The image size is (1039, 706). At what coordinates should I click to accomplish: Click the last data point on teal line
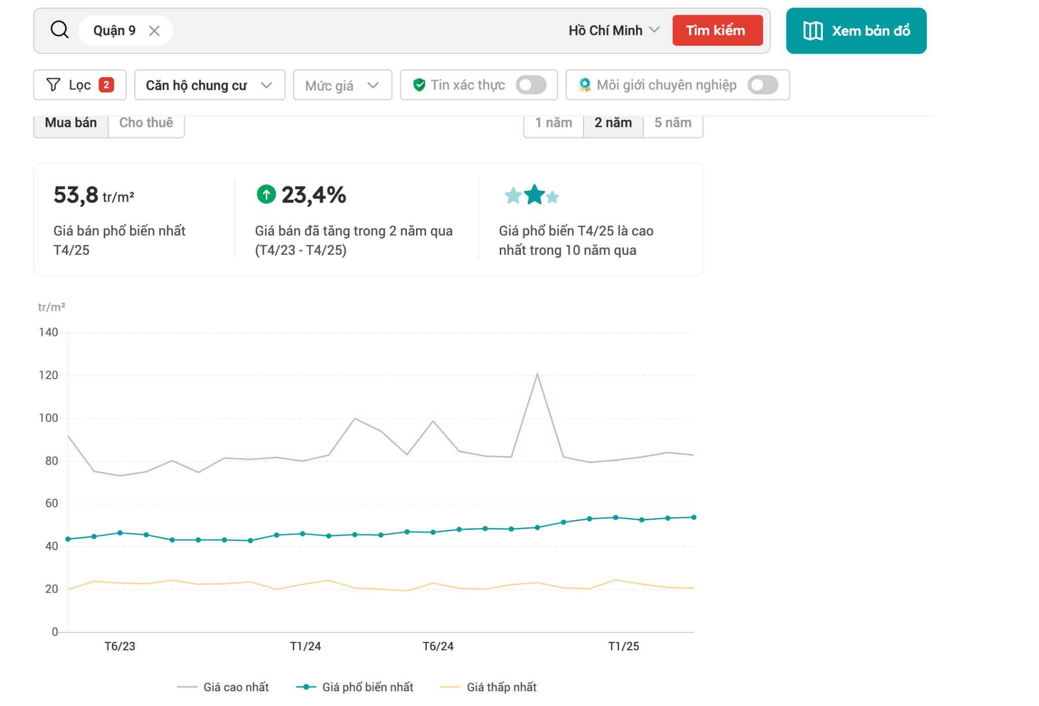694,517
